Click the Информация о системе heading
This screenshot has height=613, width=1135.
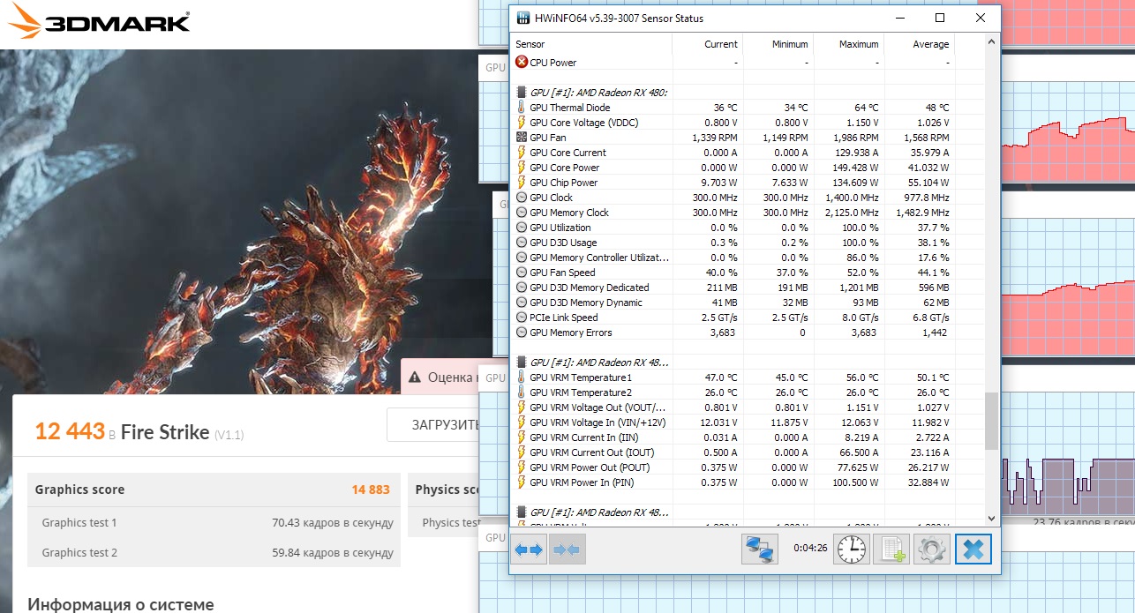click(120, 604)
